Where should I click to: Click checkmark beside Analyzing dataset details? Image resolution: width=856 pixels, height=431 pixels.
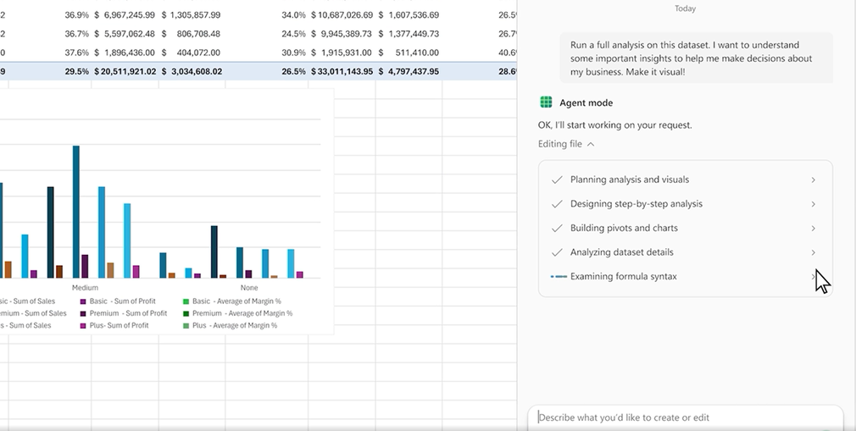click(x=557, y=252)
